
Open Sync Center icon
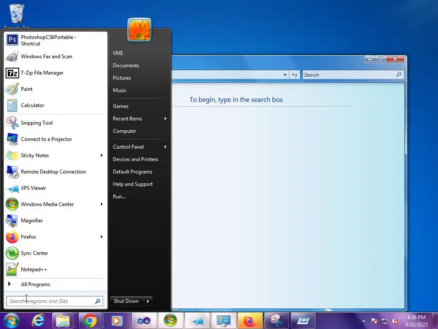click(12, 253)
